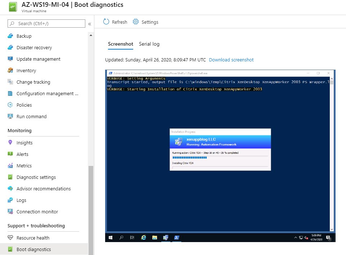Open the Backup menu item
This screenshot has width=346, height=255.
[x=24, y=36]
